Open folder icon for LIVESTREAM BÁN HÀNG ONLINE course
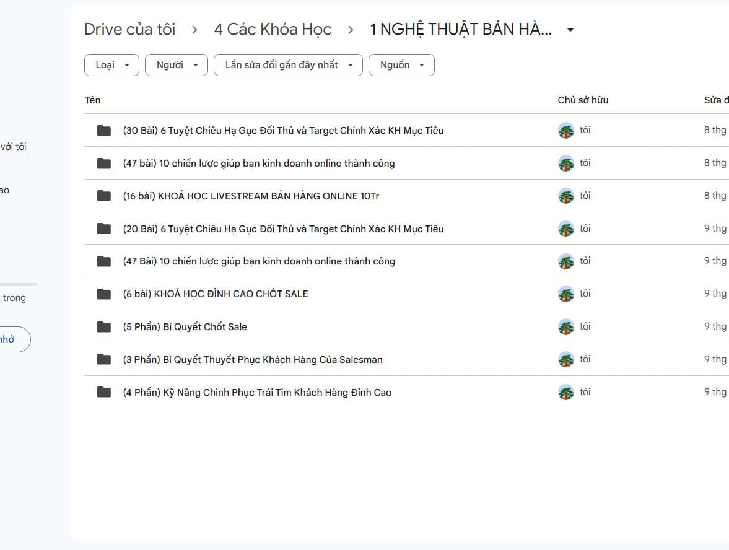Screen dimensions: 729x550 click(x=103, y=196)
